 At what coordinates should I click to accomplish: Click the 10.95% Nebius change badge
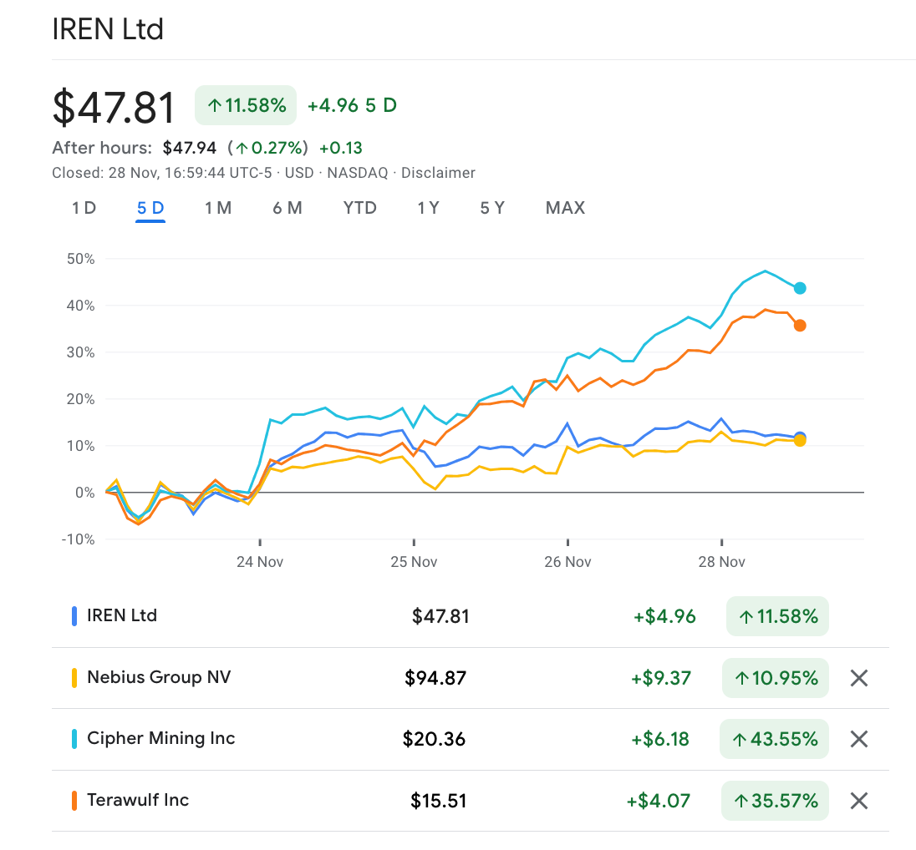coord(776,678)
